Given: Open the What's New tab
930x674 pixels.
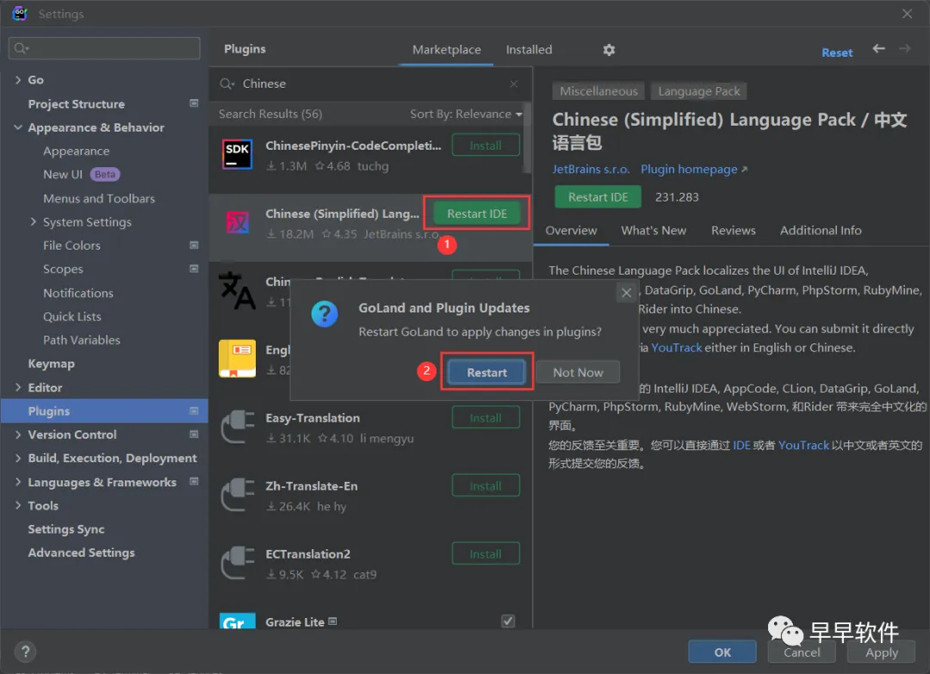Looking at the screenshot, I should (654, 231).
